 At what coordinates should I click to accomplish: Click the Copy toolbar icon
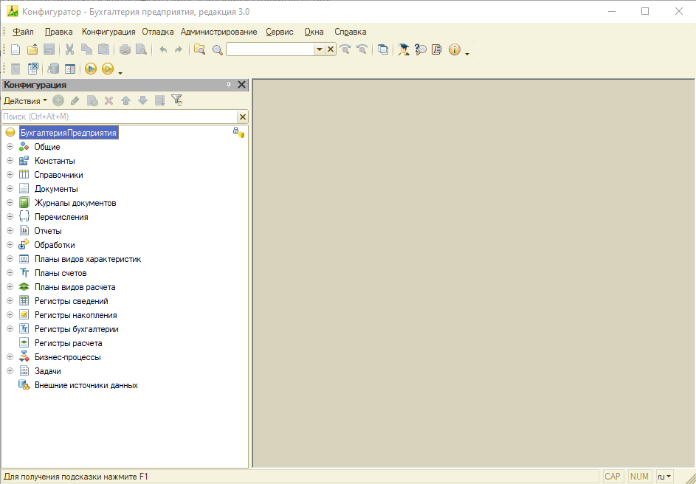point(86,49)
